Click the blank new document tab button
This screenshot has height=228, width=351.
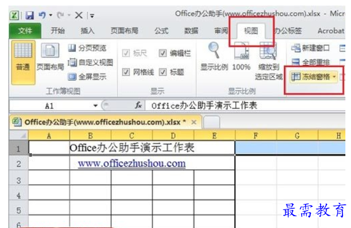[212, 122]
